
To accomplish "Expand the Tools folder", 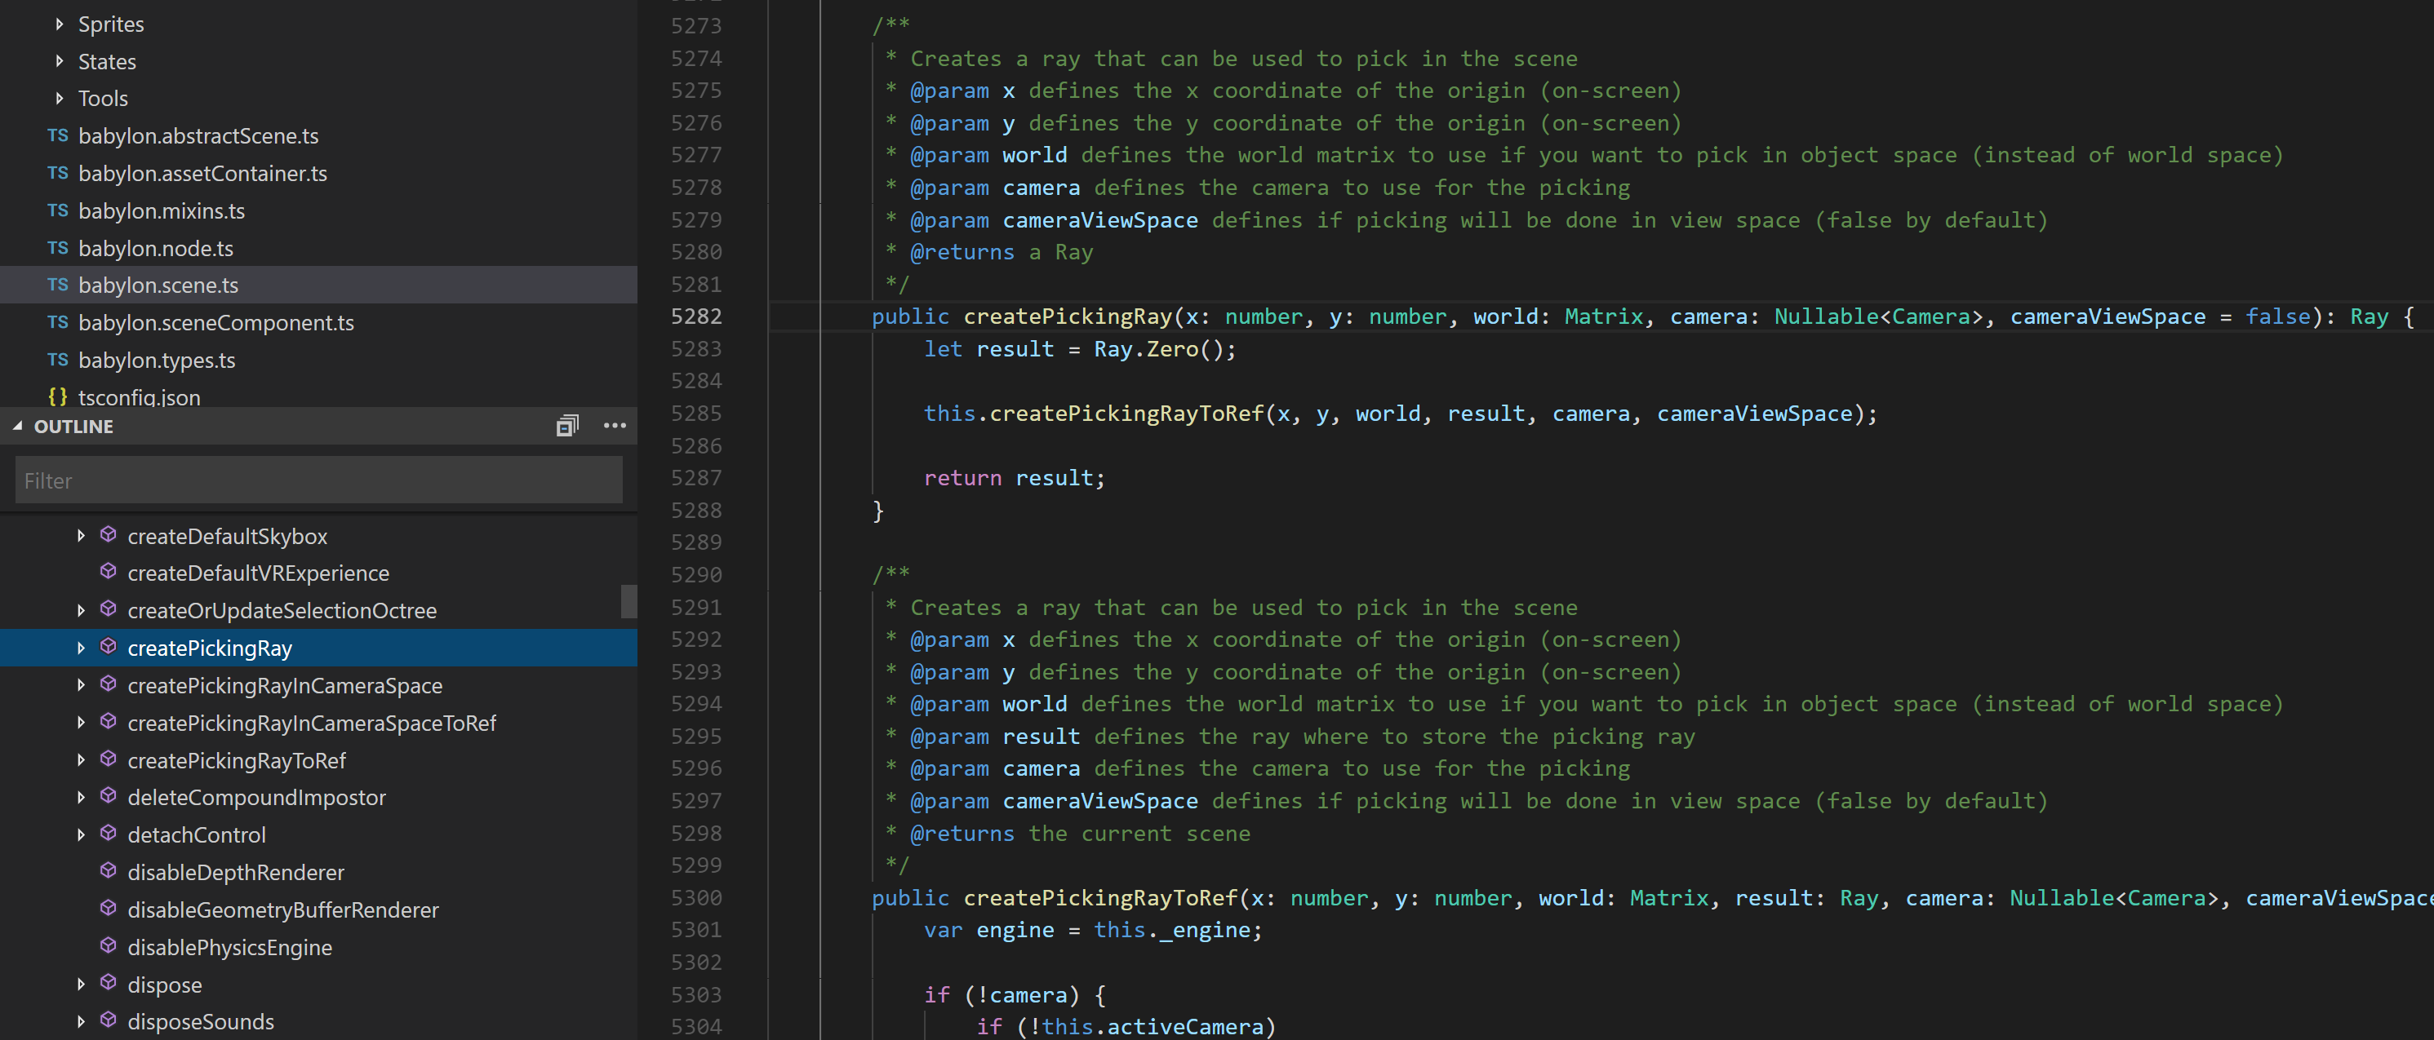I will (x=60, y=98).
